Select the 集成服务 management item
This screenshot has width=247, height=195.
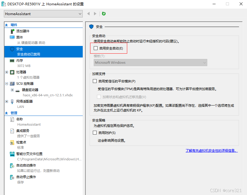click(x=23, y=131)
